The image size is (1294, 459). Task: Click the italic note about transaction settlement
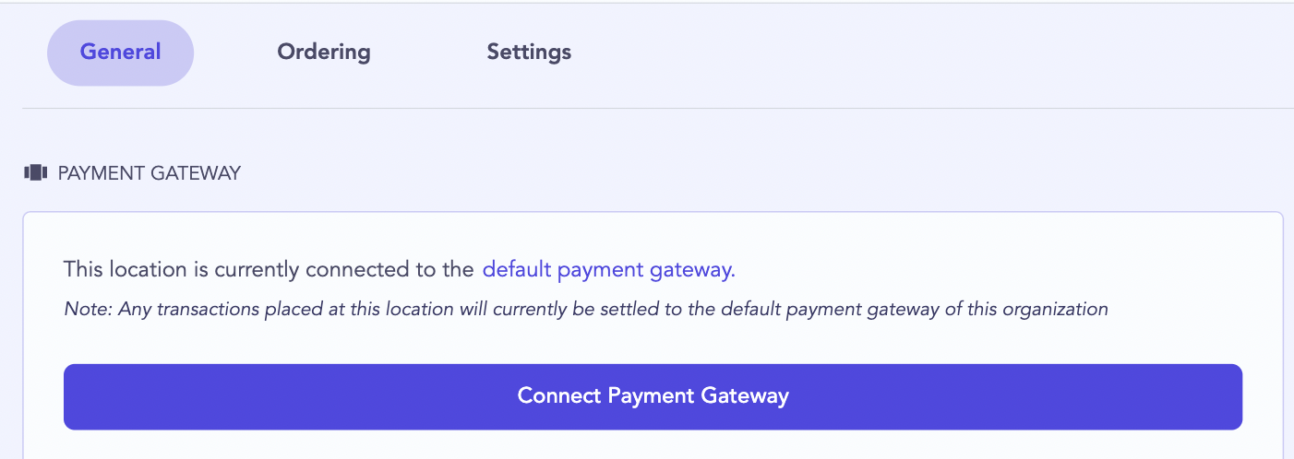pyautogui.click(x=586, y=310)
